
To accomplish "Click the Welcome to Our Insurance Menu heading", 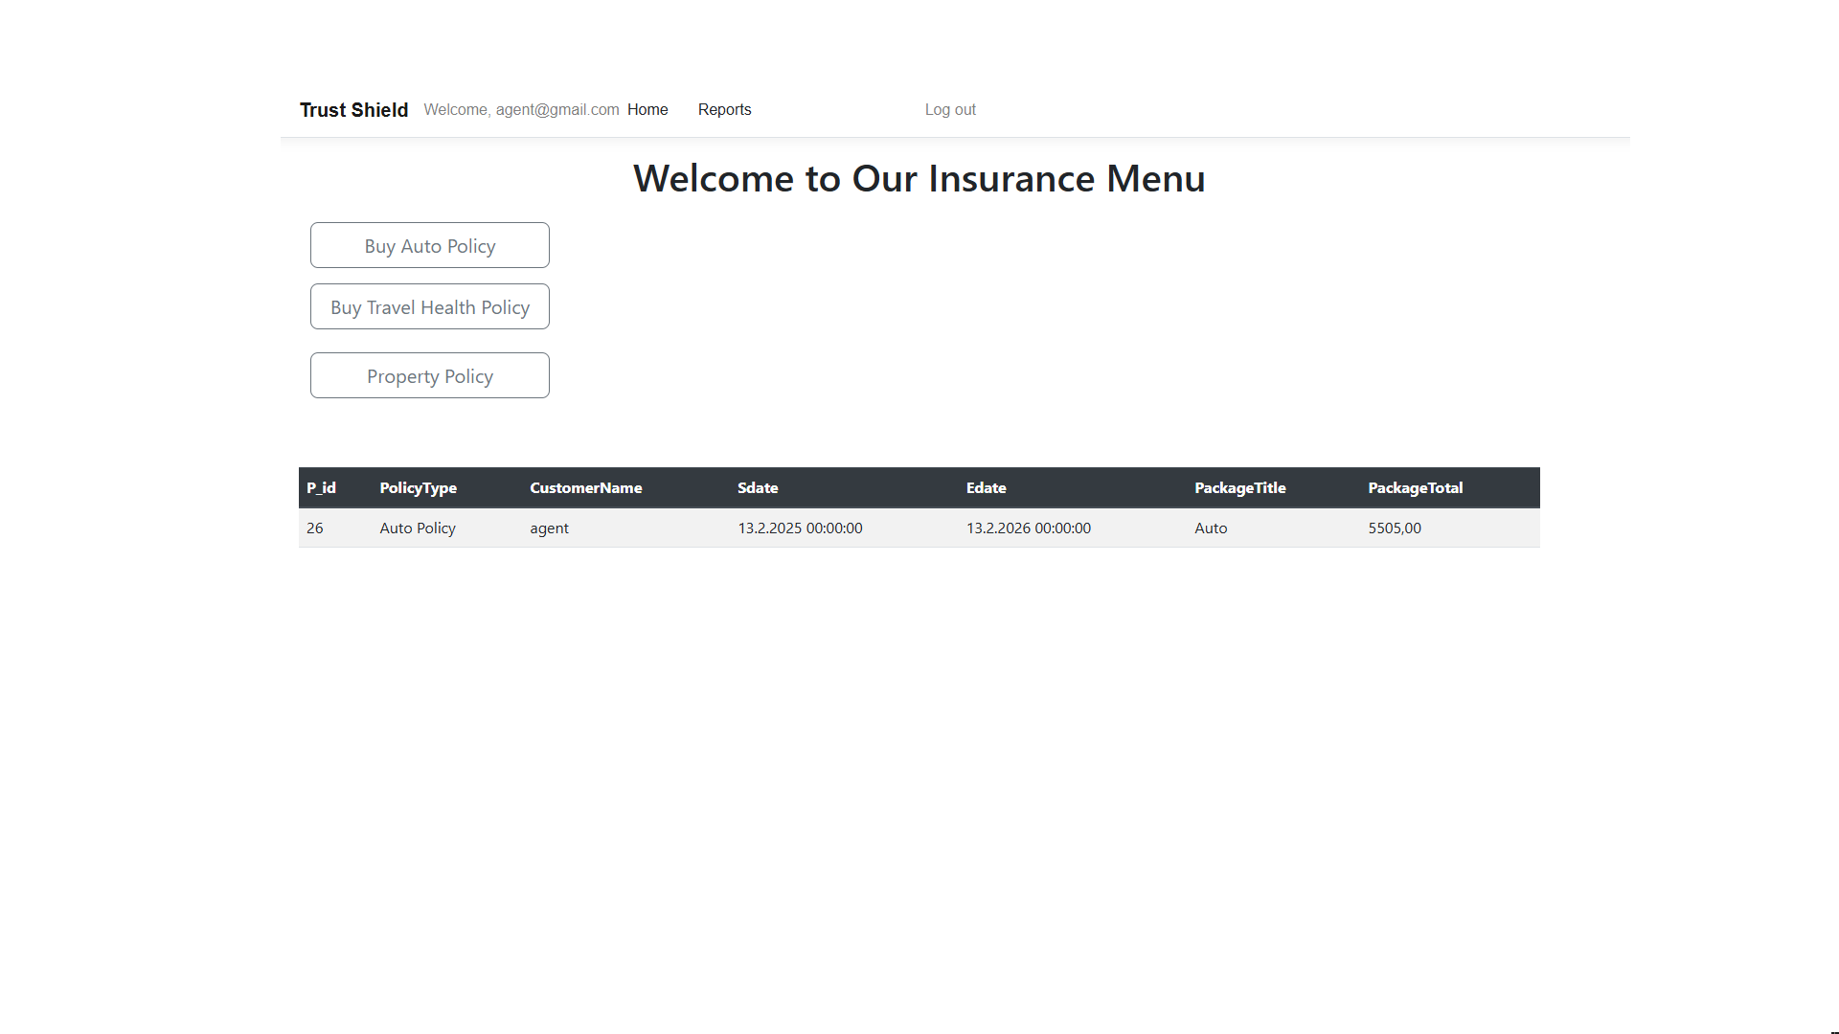I will 919,179.
